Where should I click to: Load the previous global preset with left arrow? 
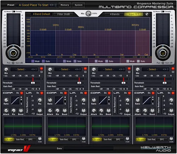pyautogui.click(x=50, y=5)
